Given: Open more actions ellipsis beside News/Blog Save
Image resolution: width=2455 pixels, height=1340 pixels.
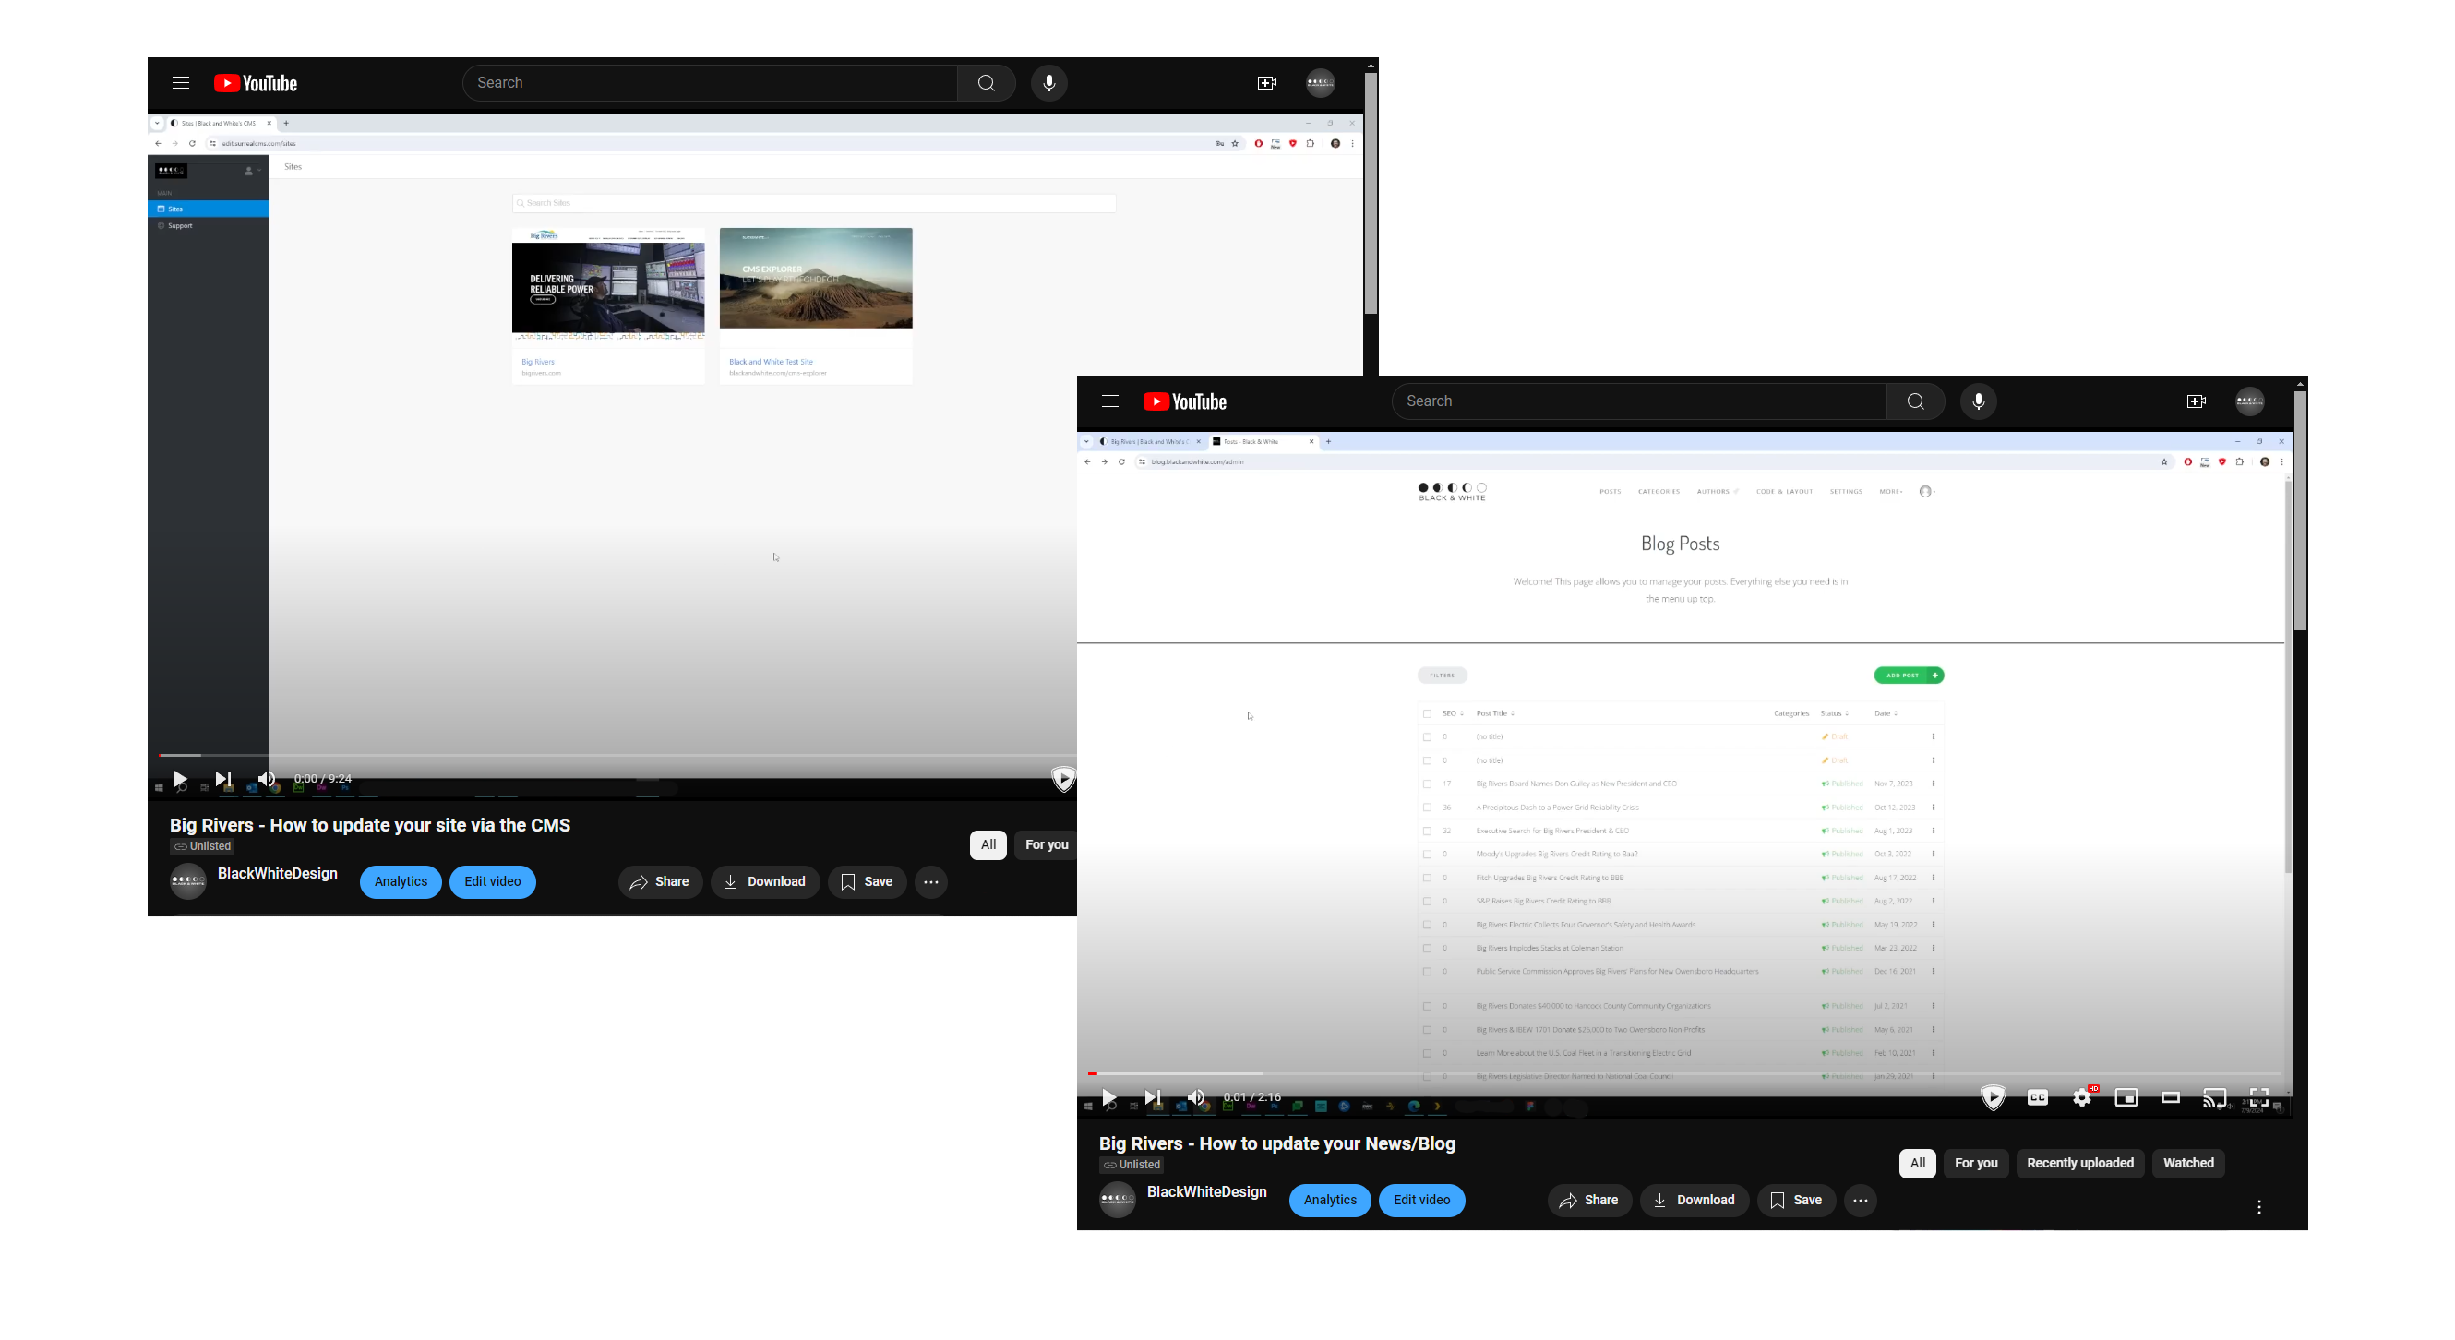Looking at the screenshot, I should click(1861, 1201).
